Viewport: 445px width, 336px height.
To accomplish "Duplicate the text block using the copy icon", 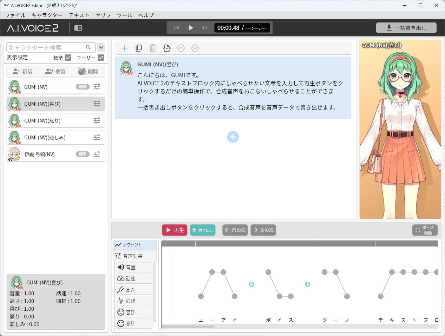I will [x=139, y=48].
